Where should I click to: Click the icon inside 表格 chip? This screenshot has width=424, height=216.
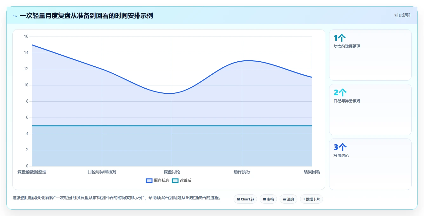pyautogui.click(x=264, y=199)
